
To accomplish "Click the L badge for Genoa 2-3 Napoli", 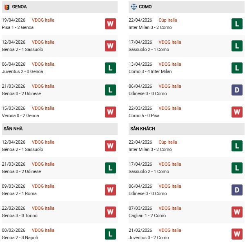I will (x=110, y=234).
